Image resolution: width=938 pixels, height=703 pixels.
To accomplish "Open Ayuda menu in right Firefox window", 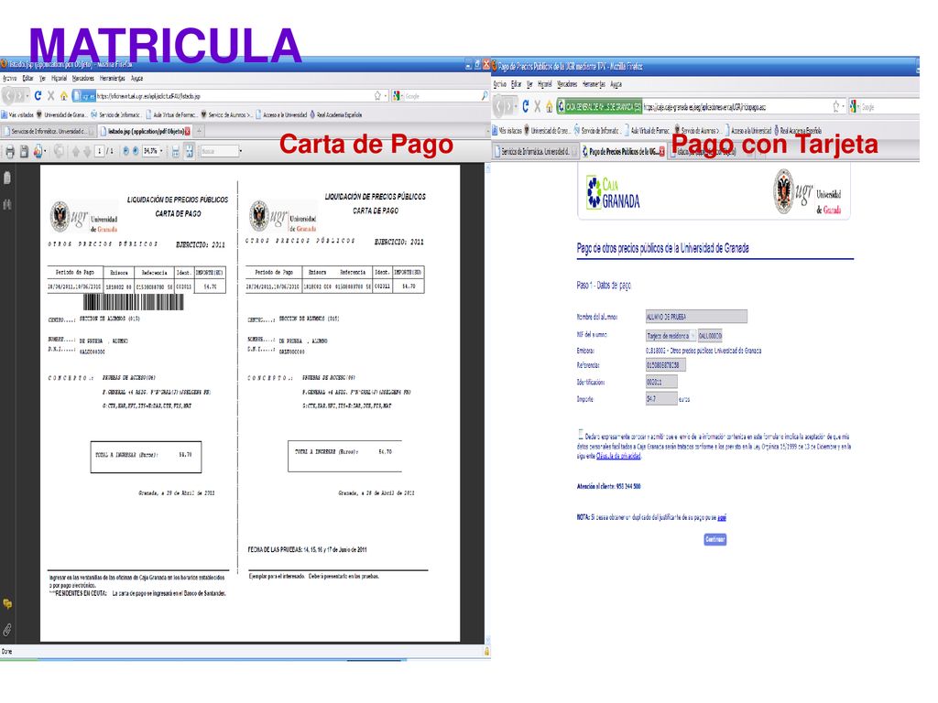I will tap(616, 84).
